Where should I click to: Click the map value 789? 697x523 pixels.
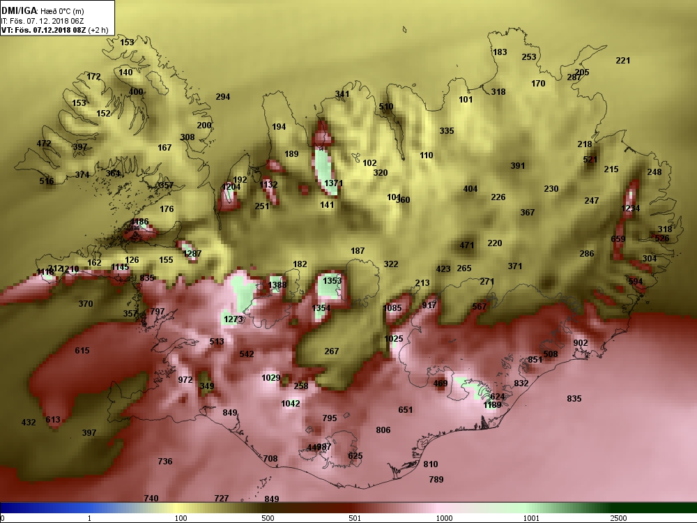pyautogui.click(x=436, y=480)
